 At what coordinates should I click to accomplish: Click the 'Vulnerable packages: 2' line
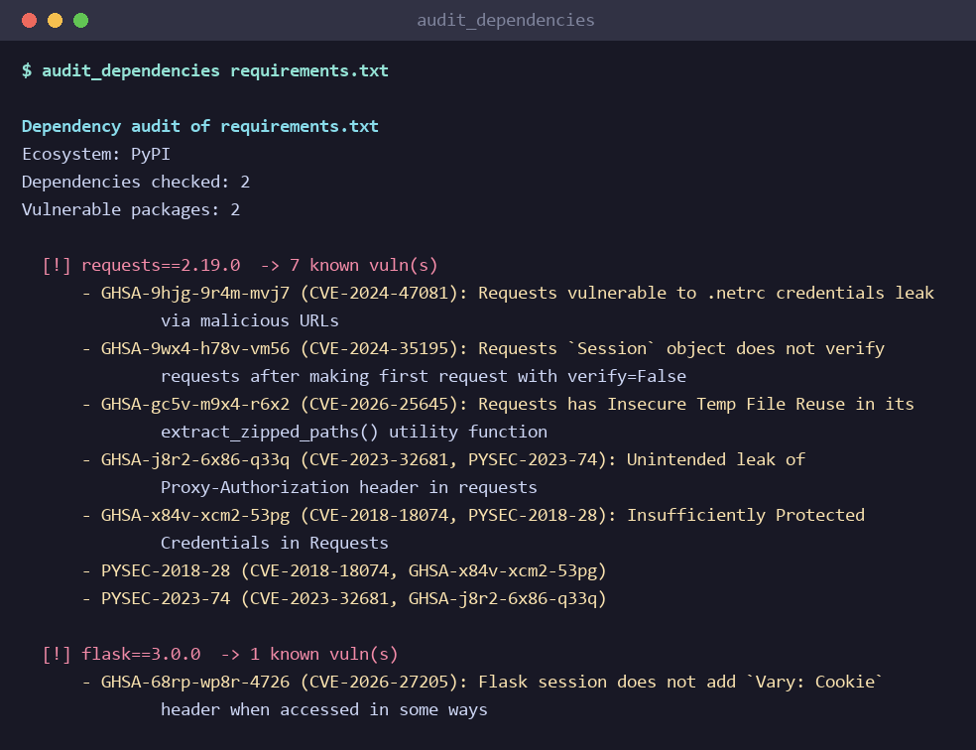tap(131, 209)
